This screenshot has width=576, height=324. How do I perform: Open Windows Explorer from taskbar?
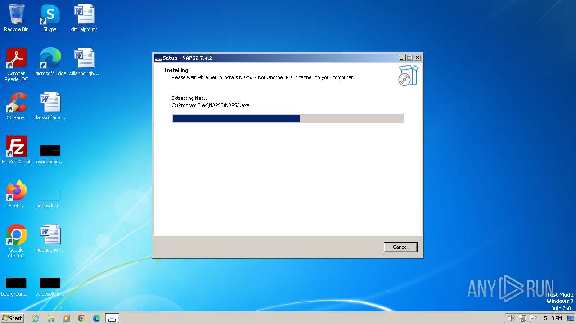coord(51,318)
